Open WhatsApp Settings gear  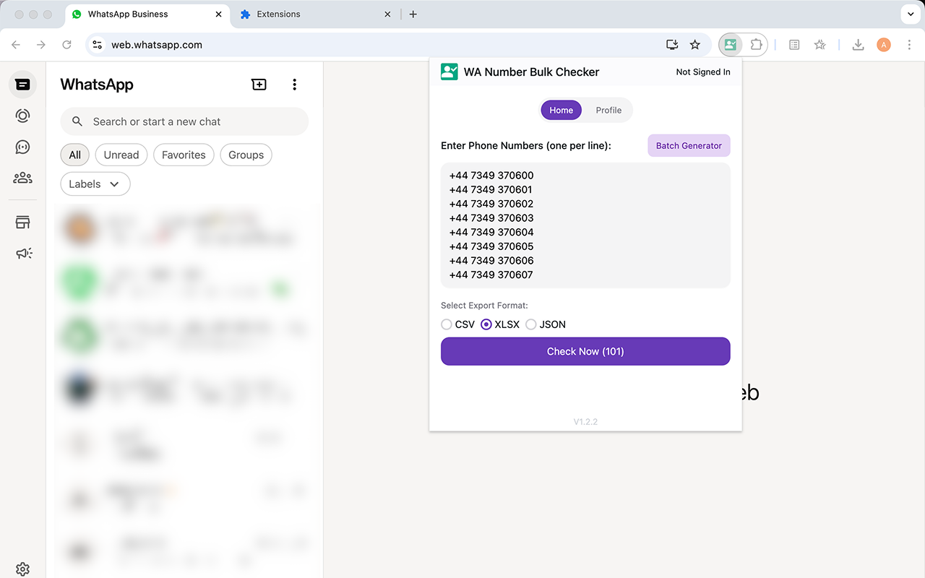point(22,569)
